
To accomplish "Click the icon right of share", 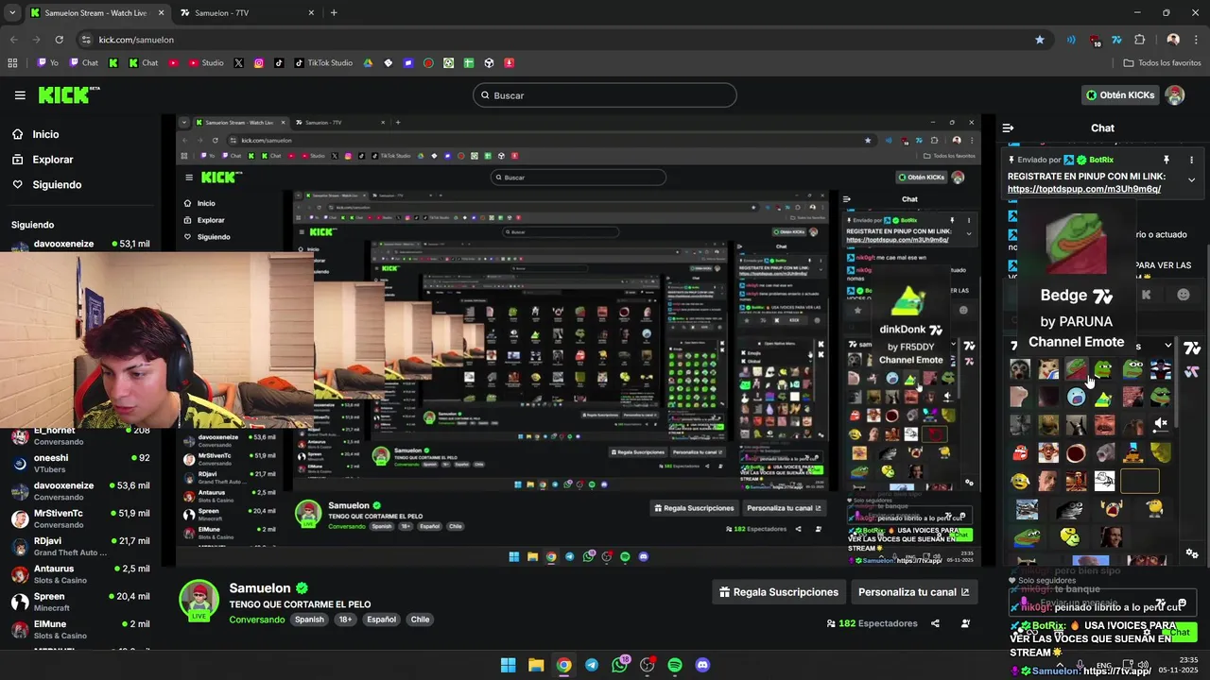I will pos(965,623).
